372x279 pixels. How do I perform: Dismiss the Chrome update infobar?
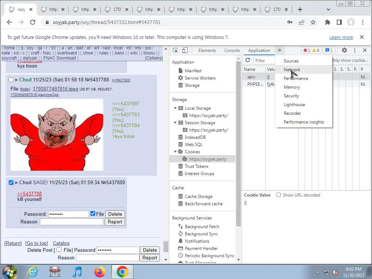click(361, 37)
